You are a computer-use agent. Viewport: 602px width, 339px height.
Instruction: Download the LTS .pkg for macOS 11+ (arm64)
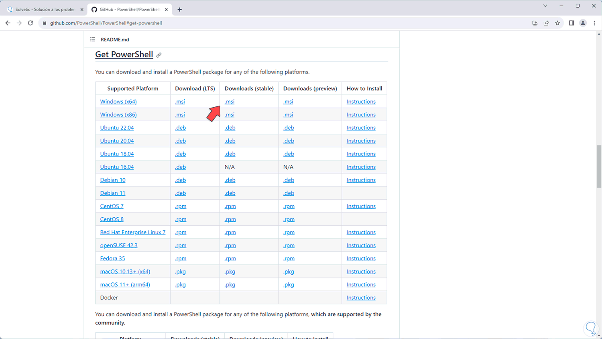pos(181,285)
